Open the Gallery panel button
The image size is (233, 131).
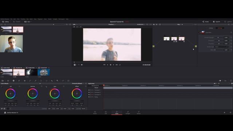pos(5,22)
